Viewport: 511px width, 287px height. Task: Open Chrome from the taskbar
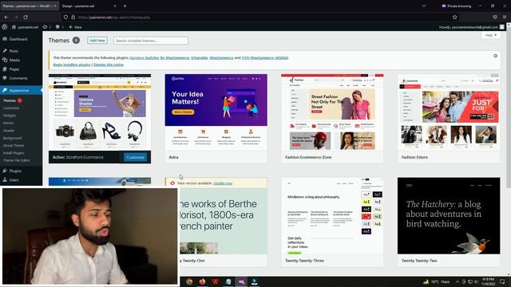point(189,281)
